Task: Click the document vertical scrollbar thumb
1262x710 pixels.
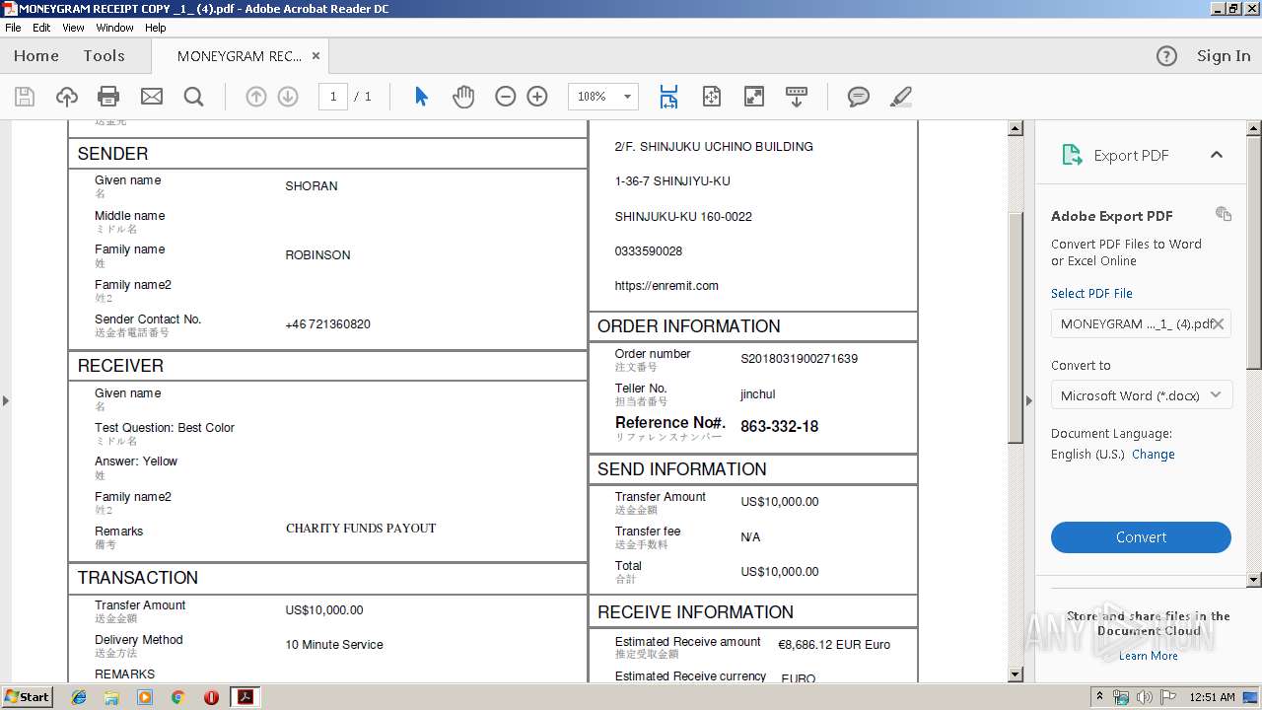Action: point(1016,325)
